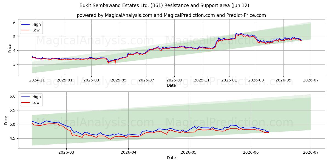Click the 2026-01 date tick label
Viewport: 329px width, 164px height.
229,80
